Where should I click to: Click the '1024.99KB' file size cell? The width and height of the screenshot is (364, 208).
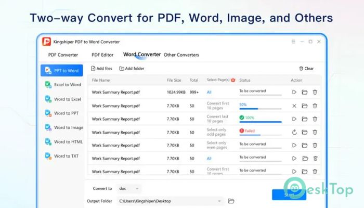pyautogui.click(x=176, y=93)
